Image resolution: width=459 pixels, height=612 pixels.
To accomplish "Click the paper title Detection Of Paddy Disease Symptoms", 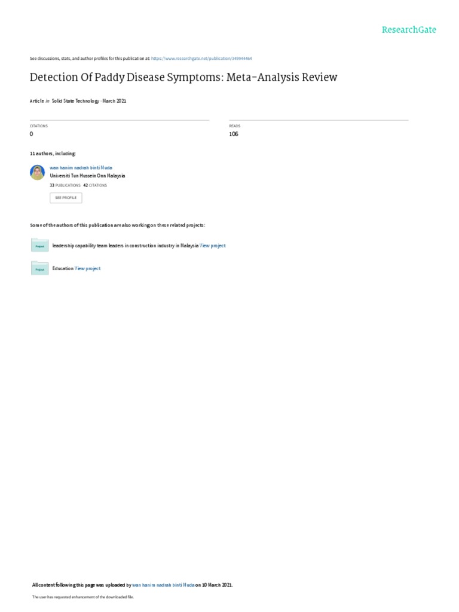I will point(183,77).
